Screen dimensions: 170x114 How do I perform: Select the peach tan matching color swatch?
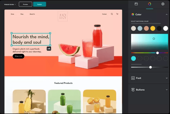pos(146,28)
